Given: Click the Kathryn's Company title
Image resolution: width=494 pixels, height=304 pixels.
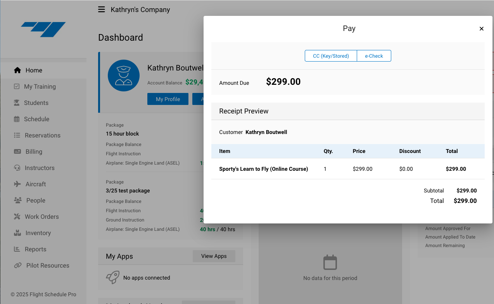Looking at the screenshot, I should tap(140, 10).
